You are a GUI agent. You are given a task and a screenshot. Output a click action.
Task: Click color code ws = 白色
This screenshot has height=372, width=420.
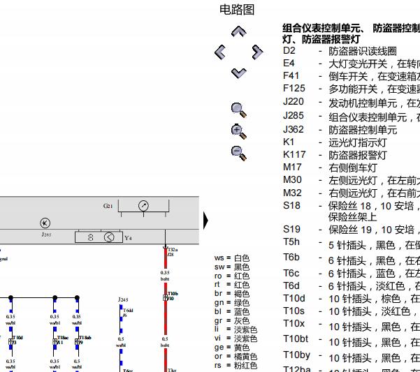[232, 258]
